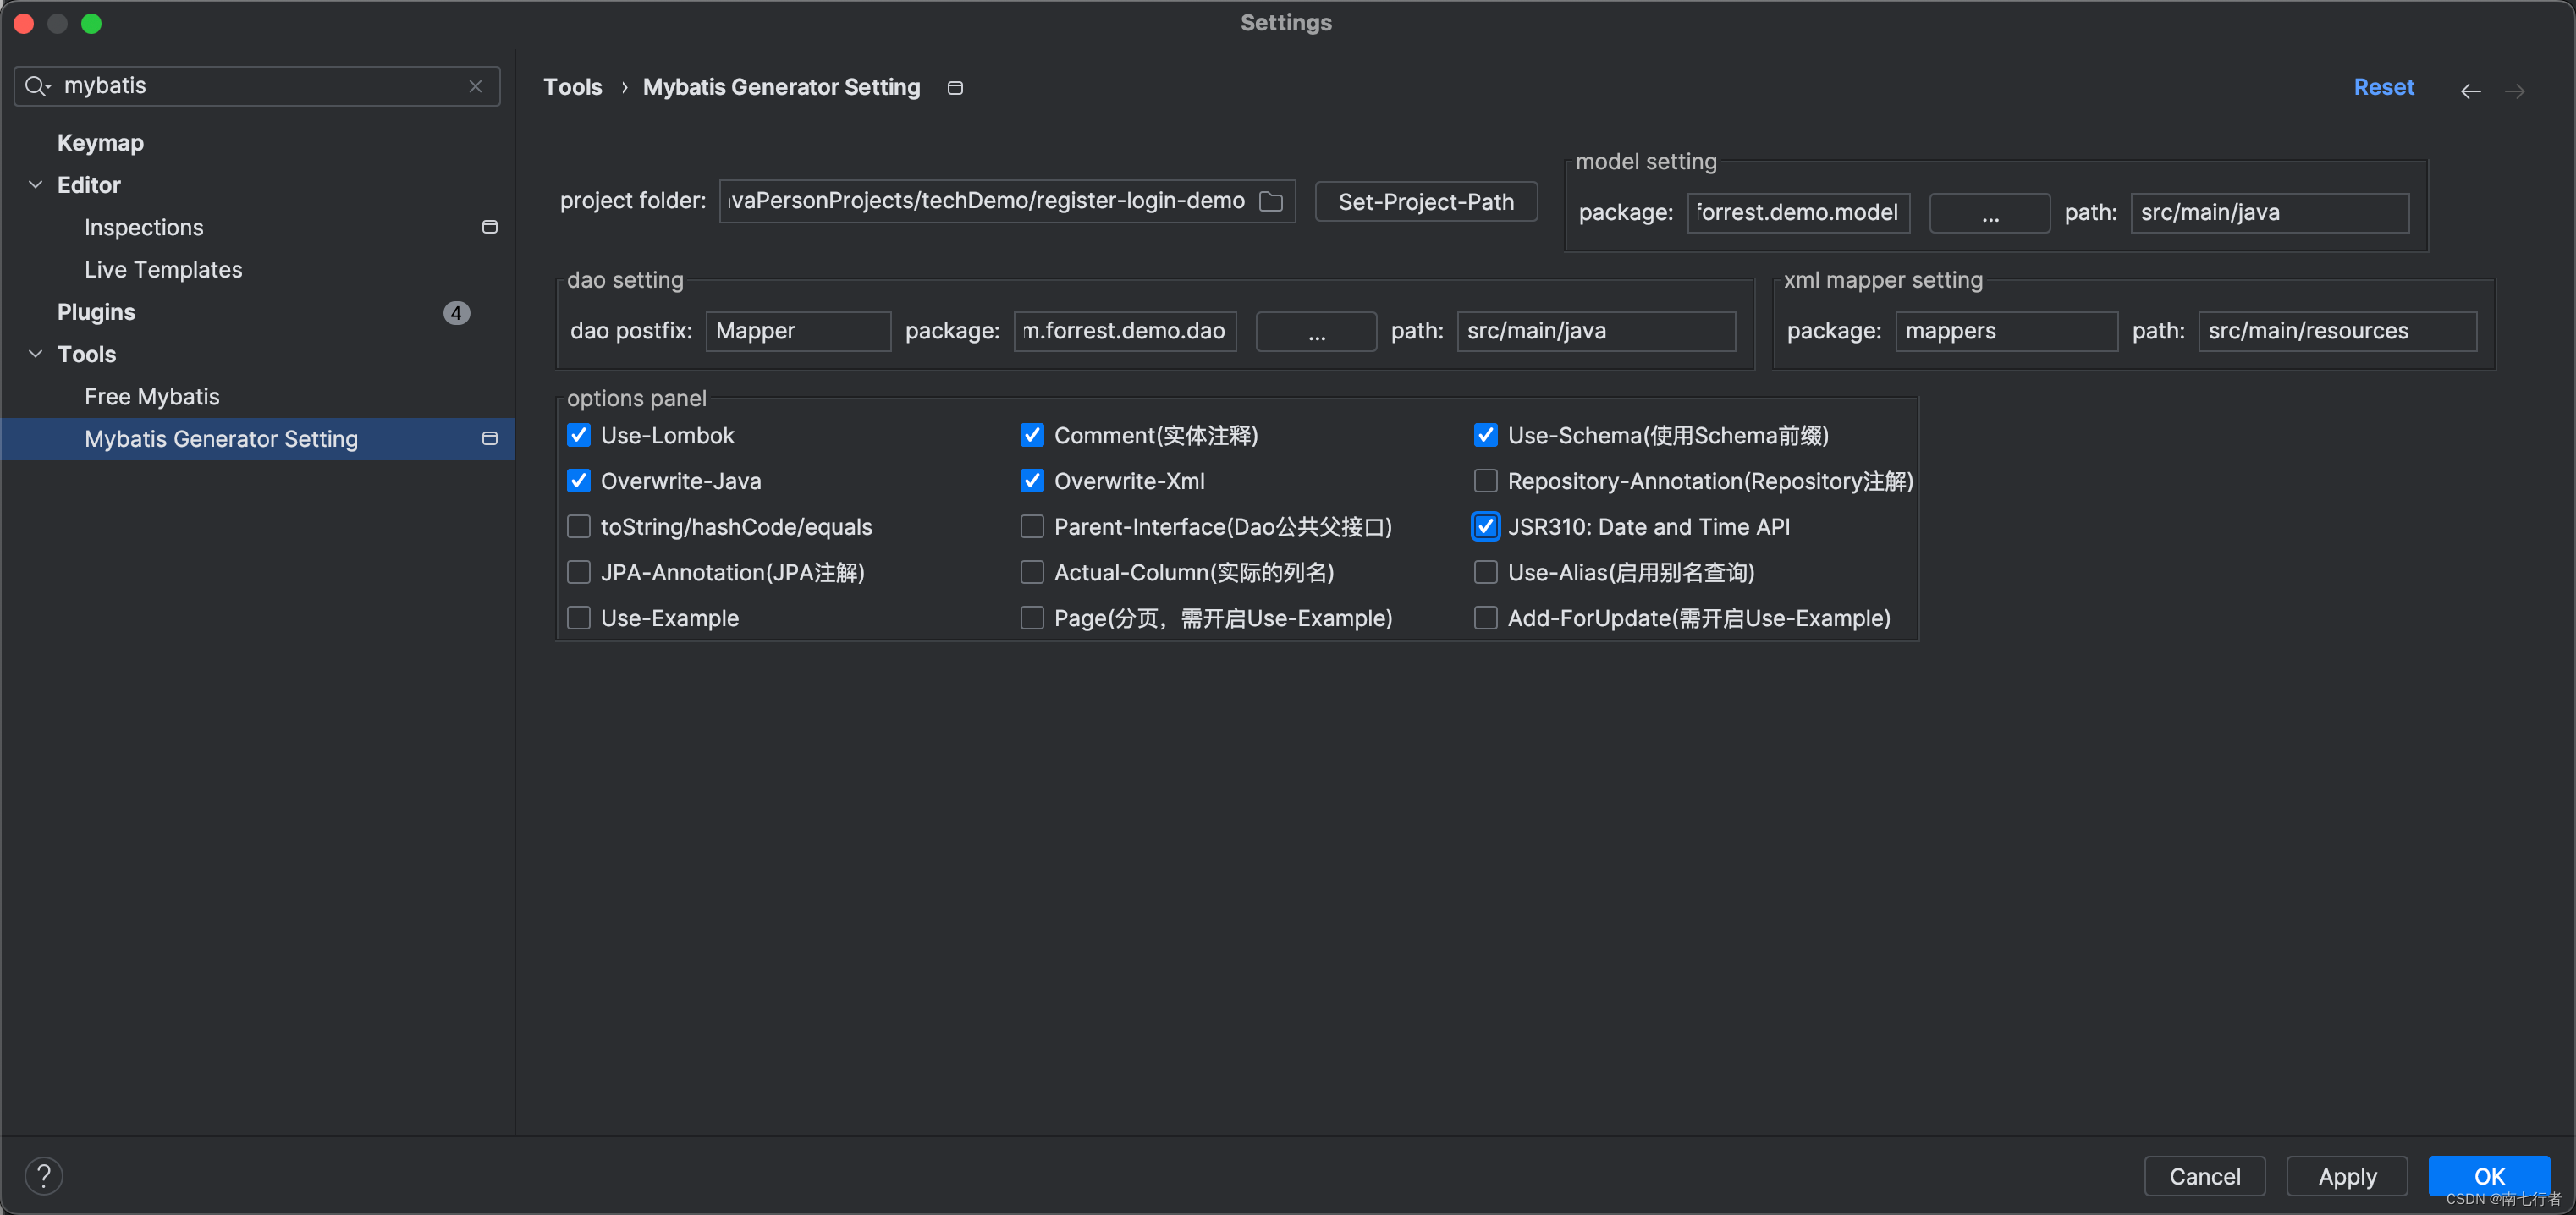The height and width of the screenshot is (1215, 2576).
Task: Toggle Use-Schema(使用Schema前缀) checkbox
Action: pyautogui.click(x=1486, y=435)
